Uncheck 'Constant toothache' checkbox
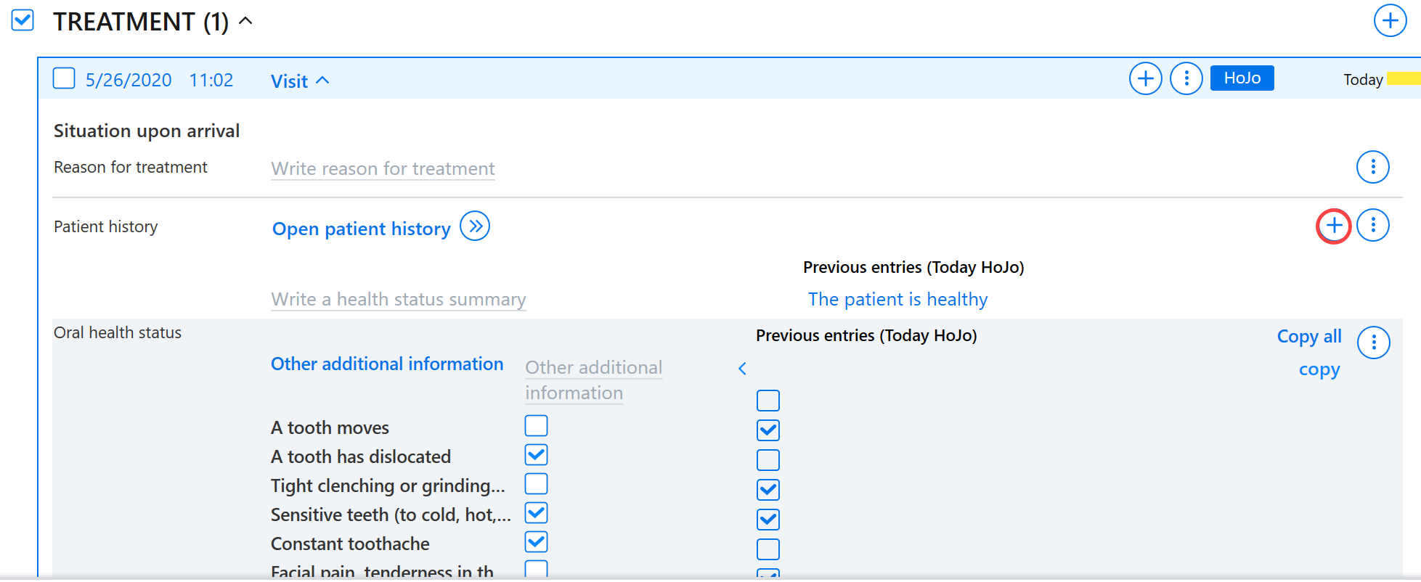1421x582 pixels. pyautogui.click(x=536, y=542)
